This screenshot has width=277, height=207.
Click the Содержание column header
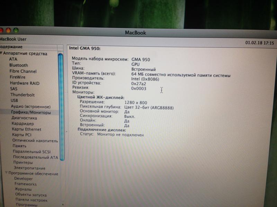pos(28,47)
